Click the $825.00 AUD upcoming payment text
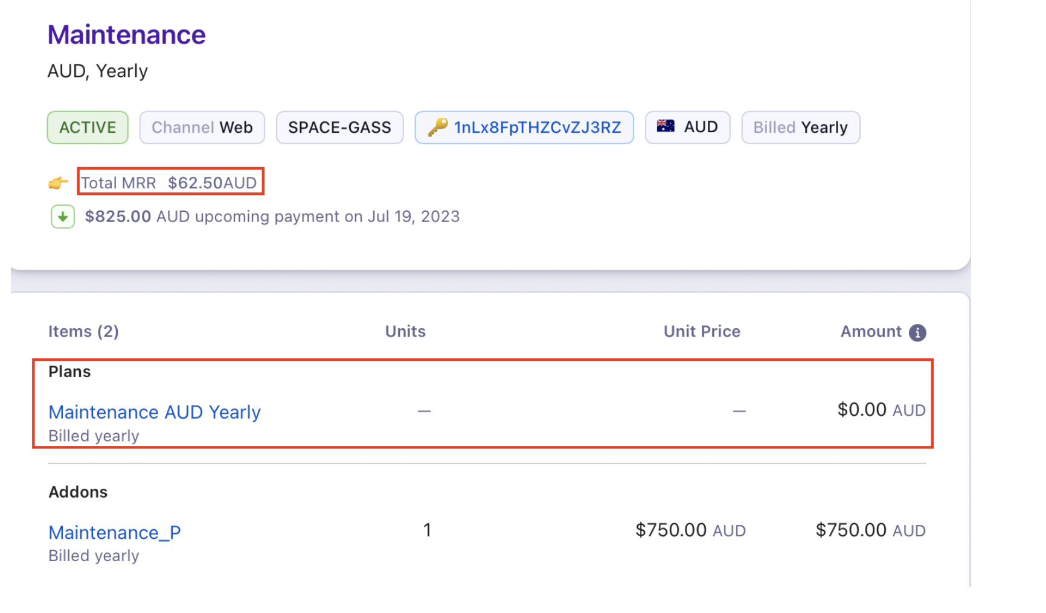1046x613 pixels. (272, 217)
